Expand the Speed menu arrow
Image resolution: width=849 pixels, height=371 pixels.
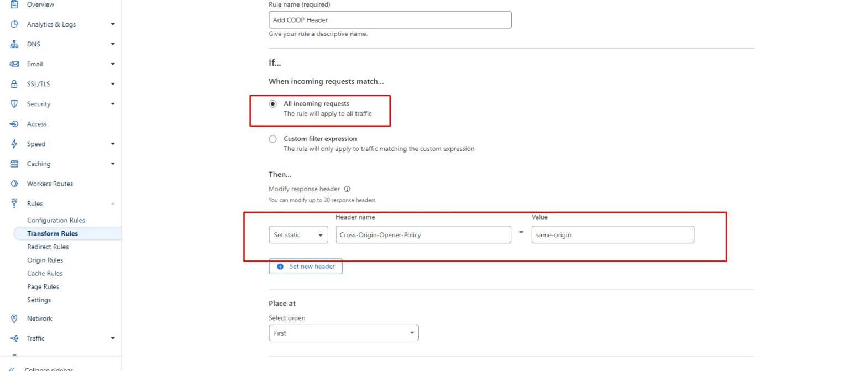pos(113,144)
